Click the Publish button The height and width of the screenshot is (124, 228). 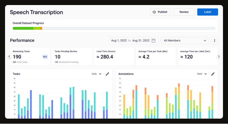point(160,12)
